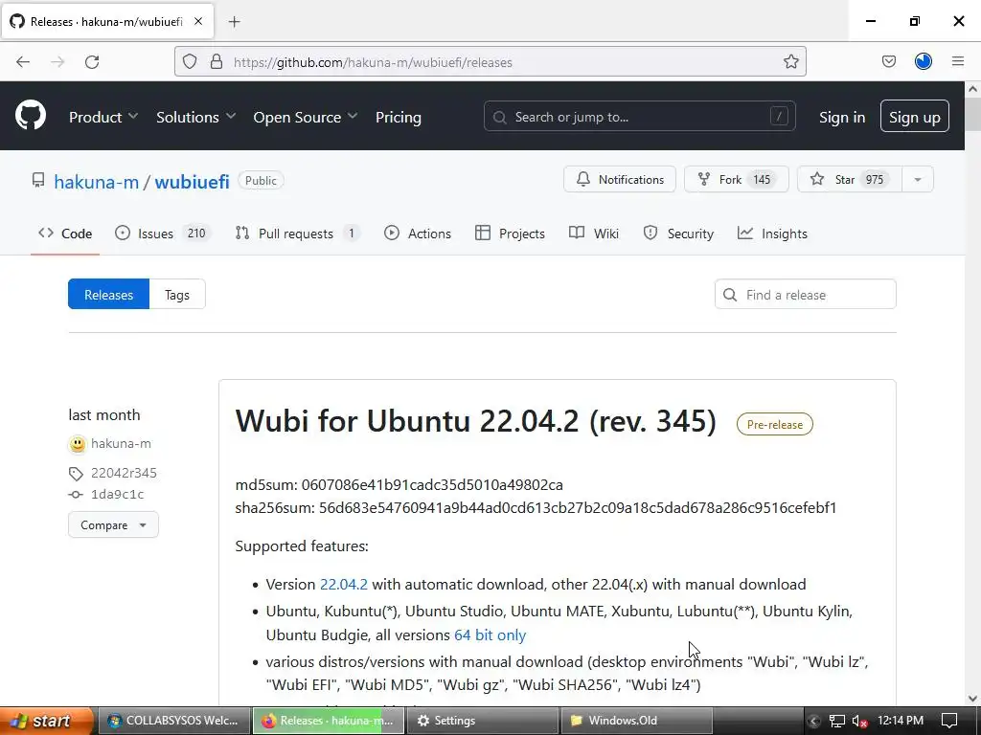
Task: Click the GitHub logo in the header
Action: click(31, 115)
